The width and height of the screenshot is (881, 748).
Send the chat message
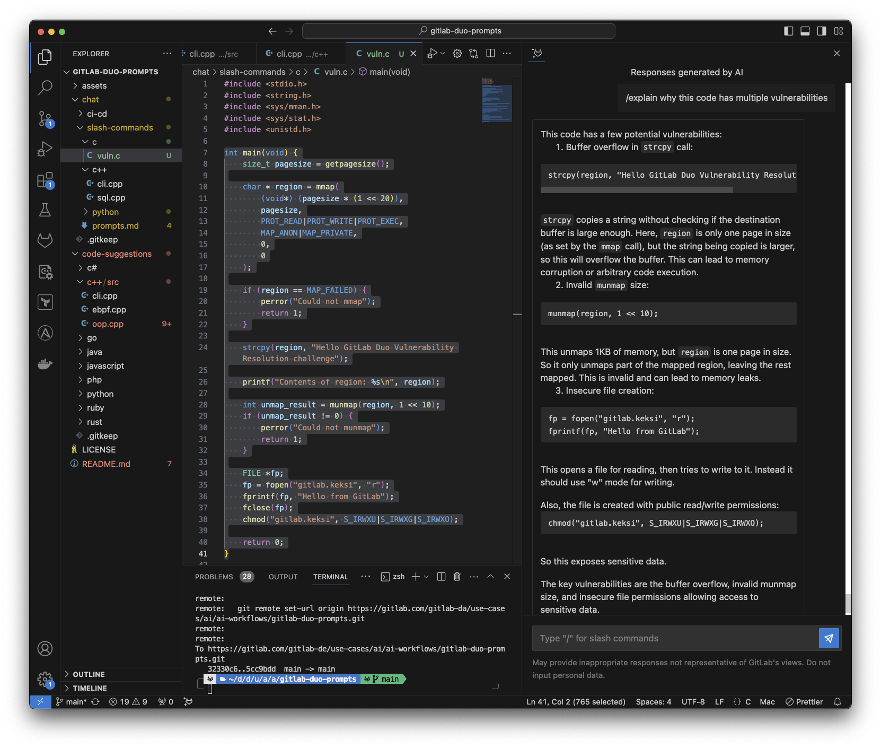tap(829, 638)
